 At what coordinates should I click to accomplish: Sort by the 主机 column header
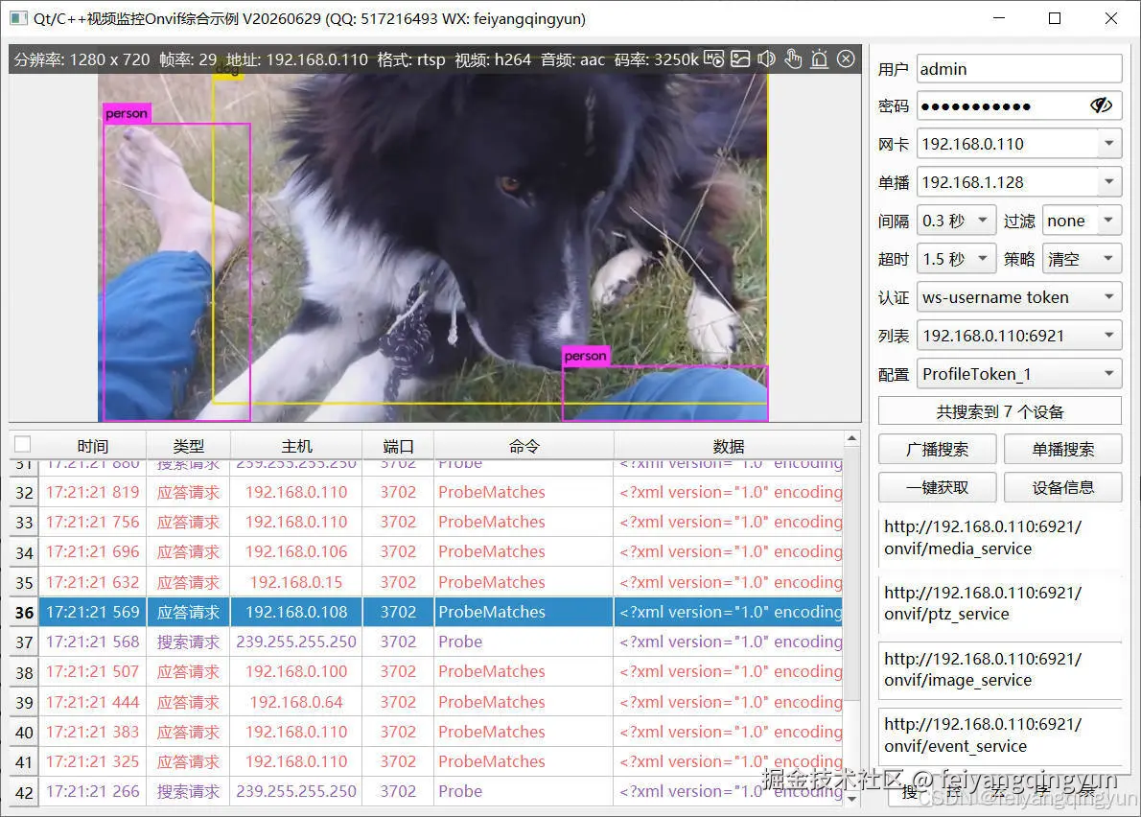[296, 445]
